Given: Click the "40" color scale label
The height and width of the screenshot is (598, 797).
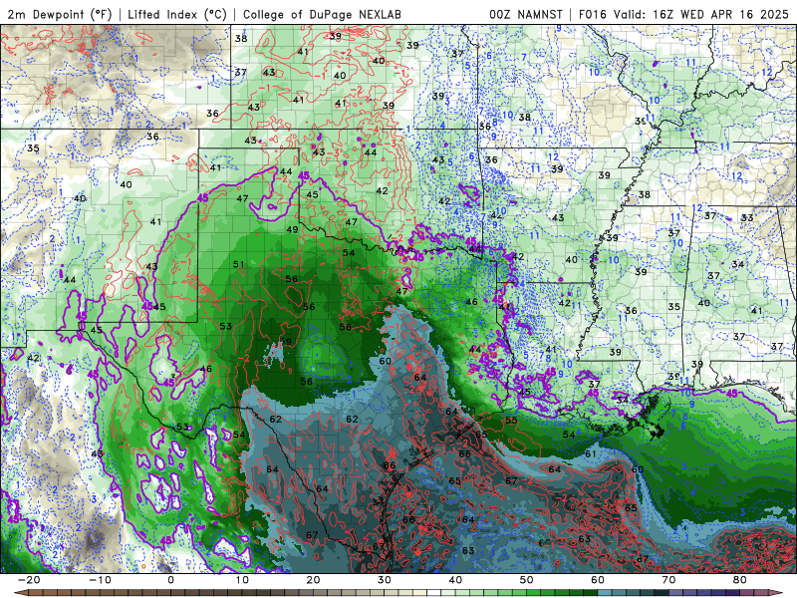Looking at the screenshot, I should tap(455, 580).
